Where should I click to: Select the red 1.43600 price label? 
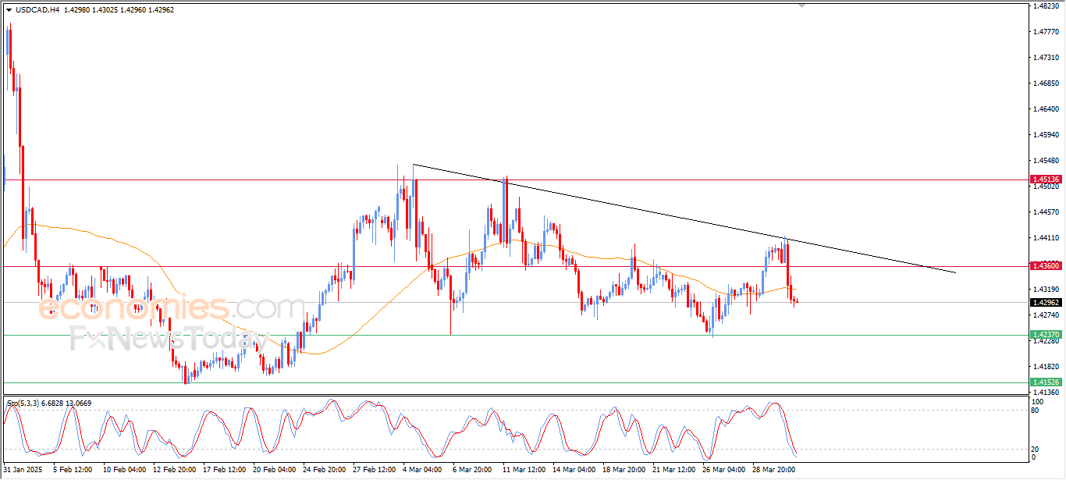pos(1046,266)
